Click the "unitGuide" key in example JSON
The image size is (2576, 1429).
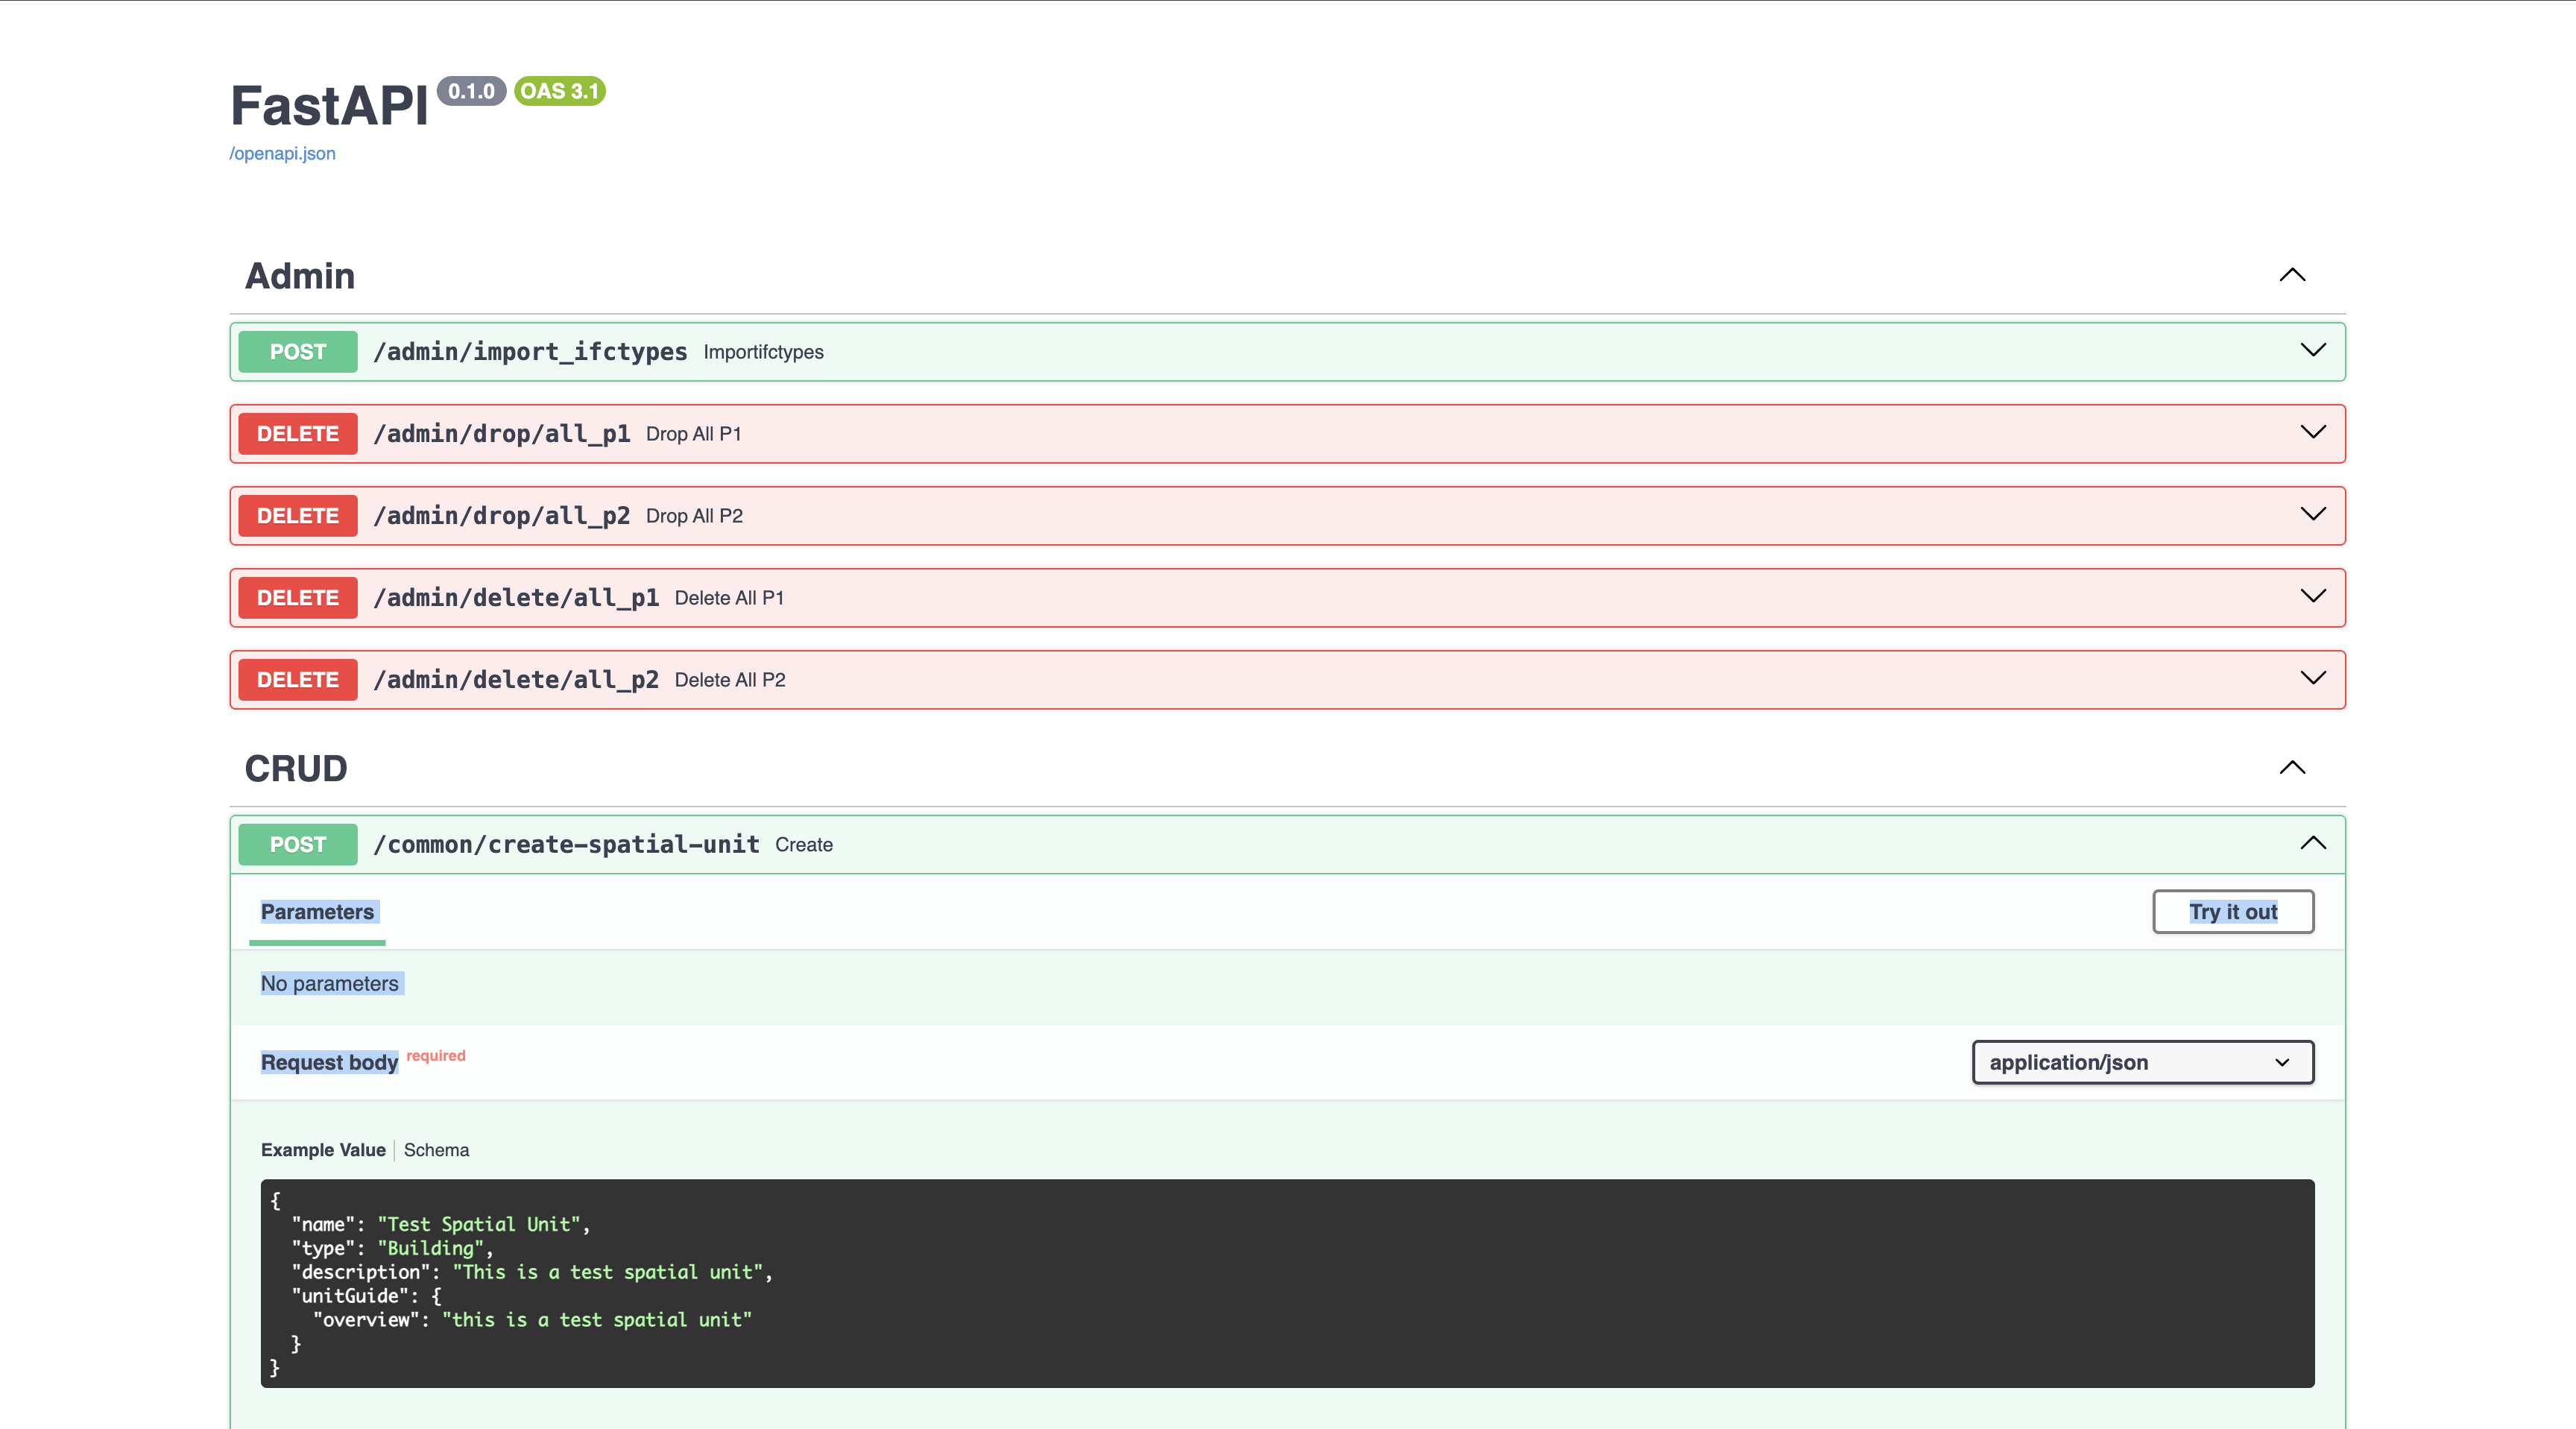[x=350, y=1296]
